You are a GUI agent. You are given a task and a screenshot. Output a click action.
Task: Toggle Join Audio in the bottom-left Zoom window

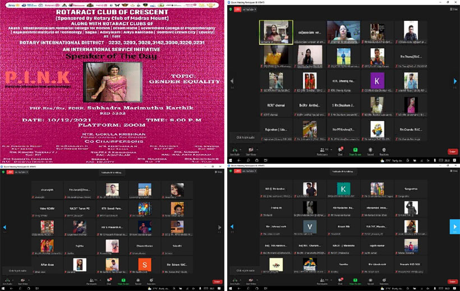[6, 280]
